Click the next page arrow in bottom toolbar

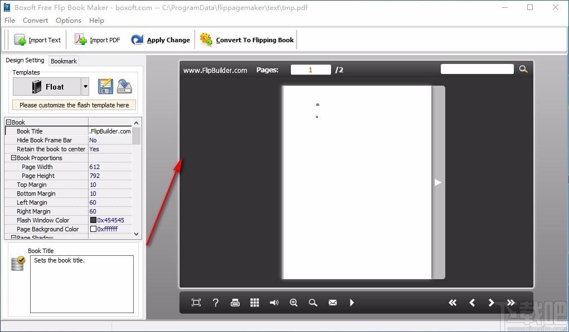[x=492, y=303]
